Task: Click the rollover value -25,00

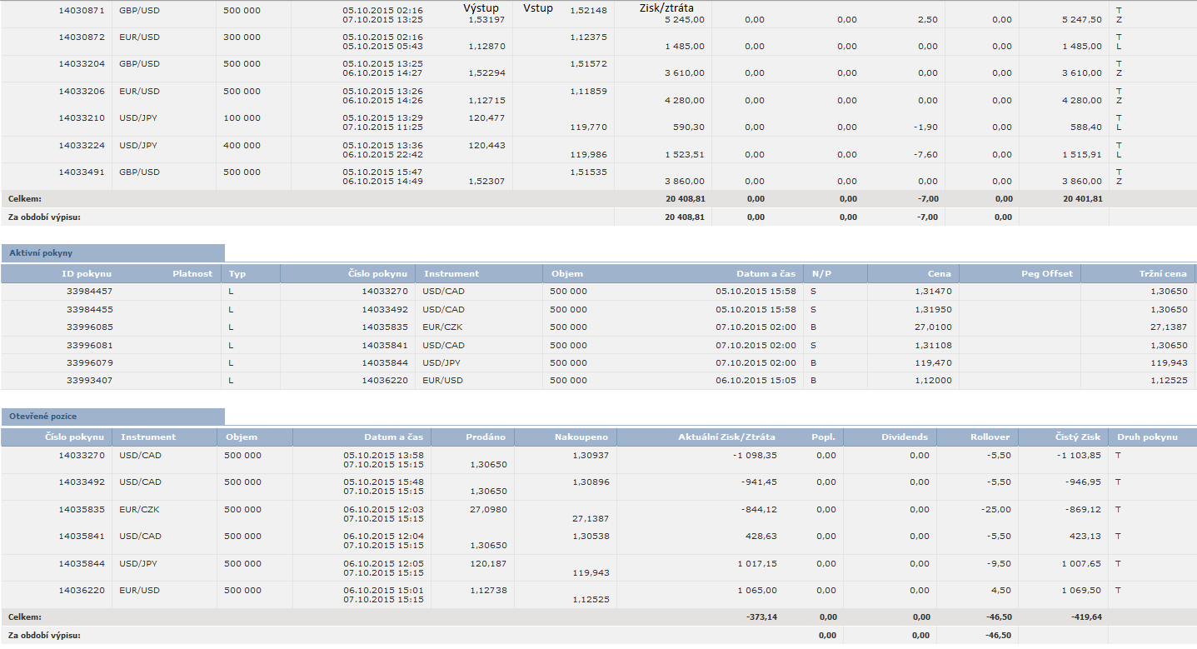Action: (998, 509)
